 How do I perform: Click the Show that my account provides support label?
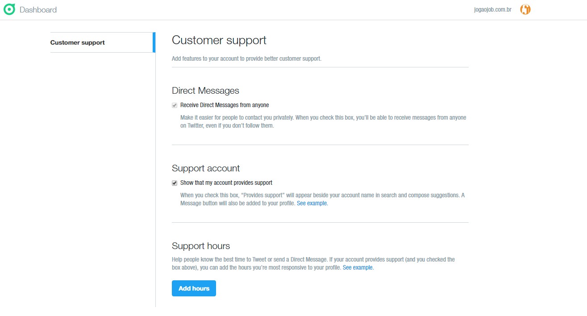coord(226,183)
